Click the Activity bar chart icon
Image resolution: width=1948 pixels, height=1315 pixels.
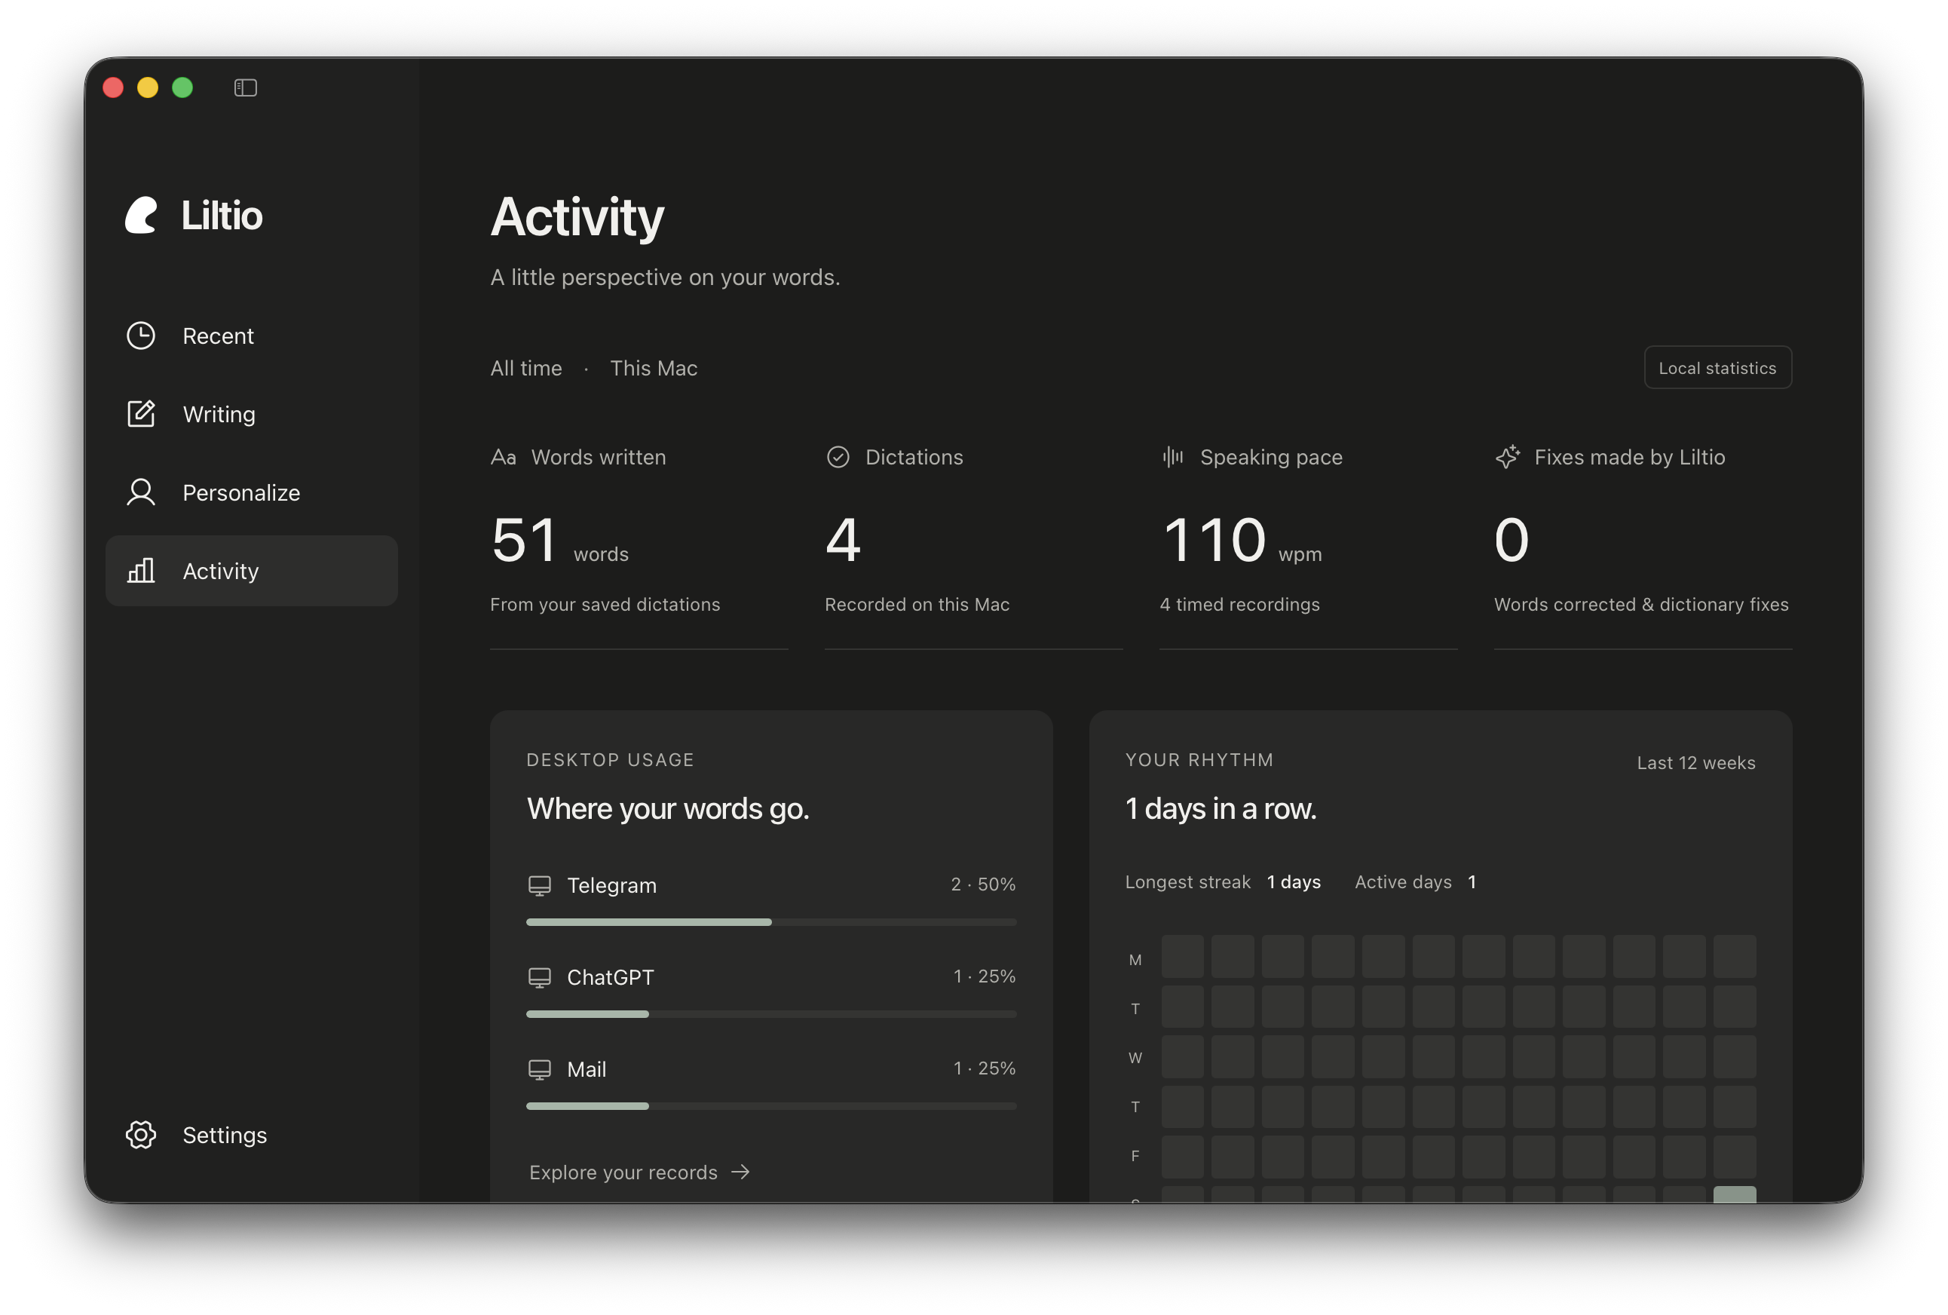141,571
